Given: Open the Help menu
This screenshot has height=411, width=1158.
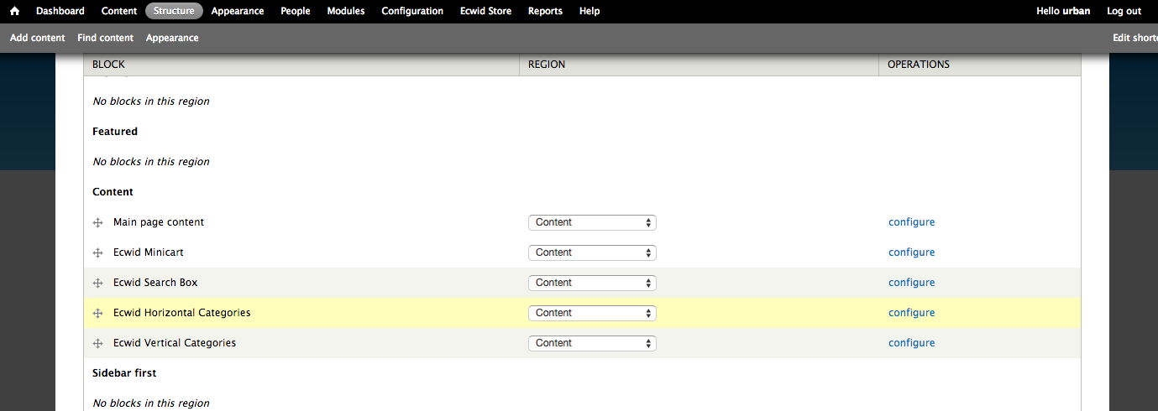Looking at the screenshot, I should [589, 11].
